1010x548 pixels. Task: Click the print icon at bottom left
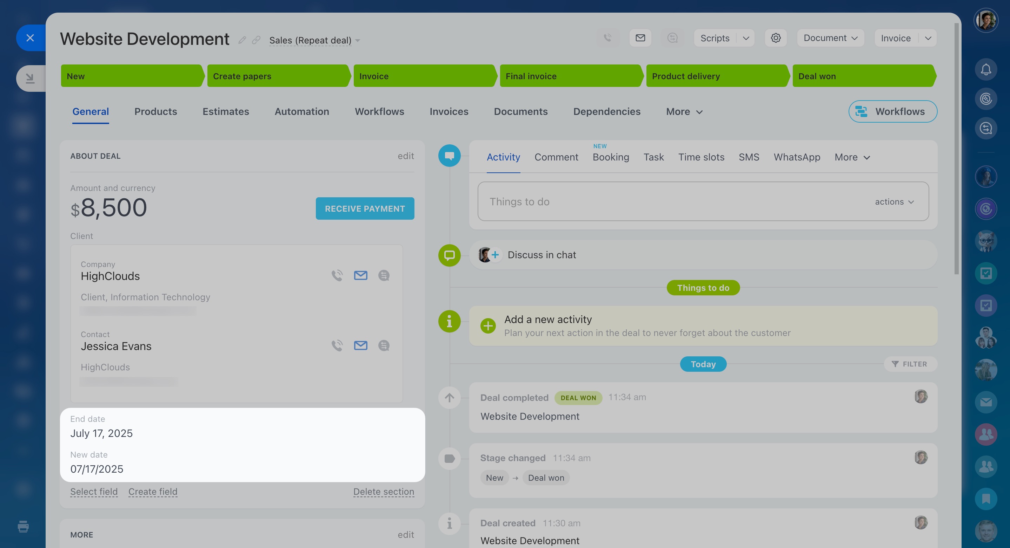23,527
